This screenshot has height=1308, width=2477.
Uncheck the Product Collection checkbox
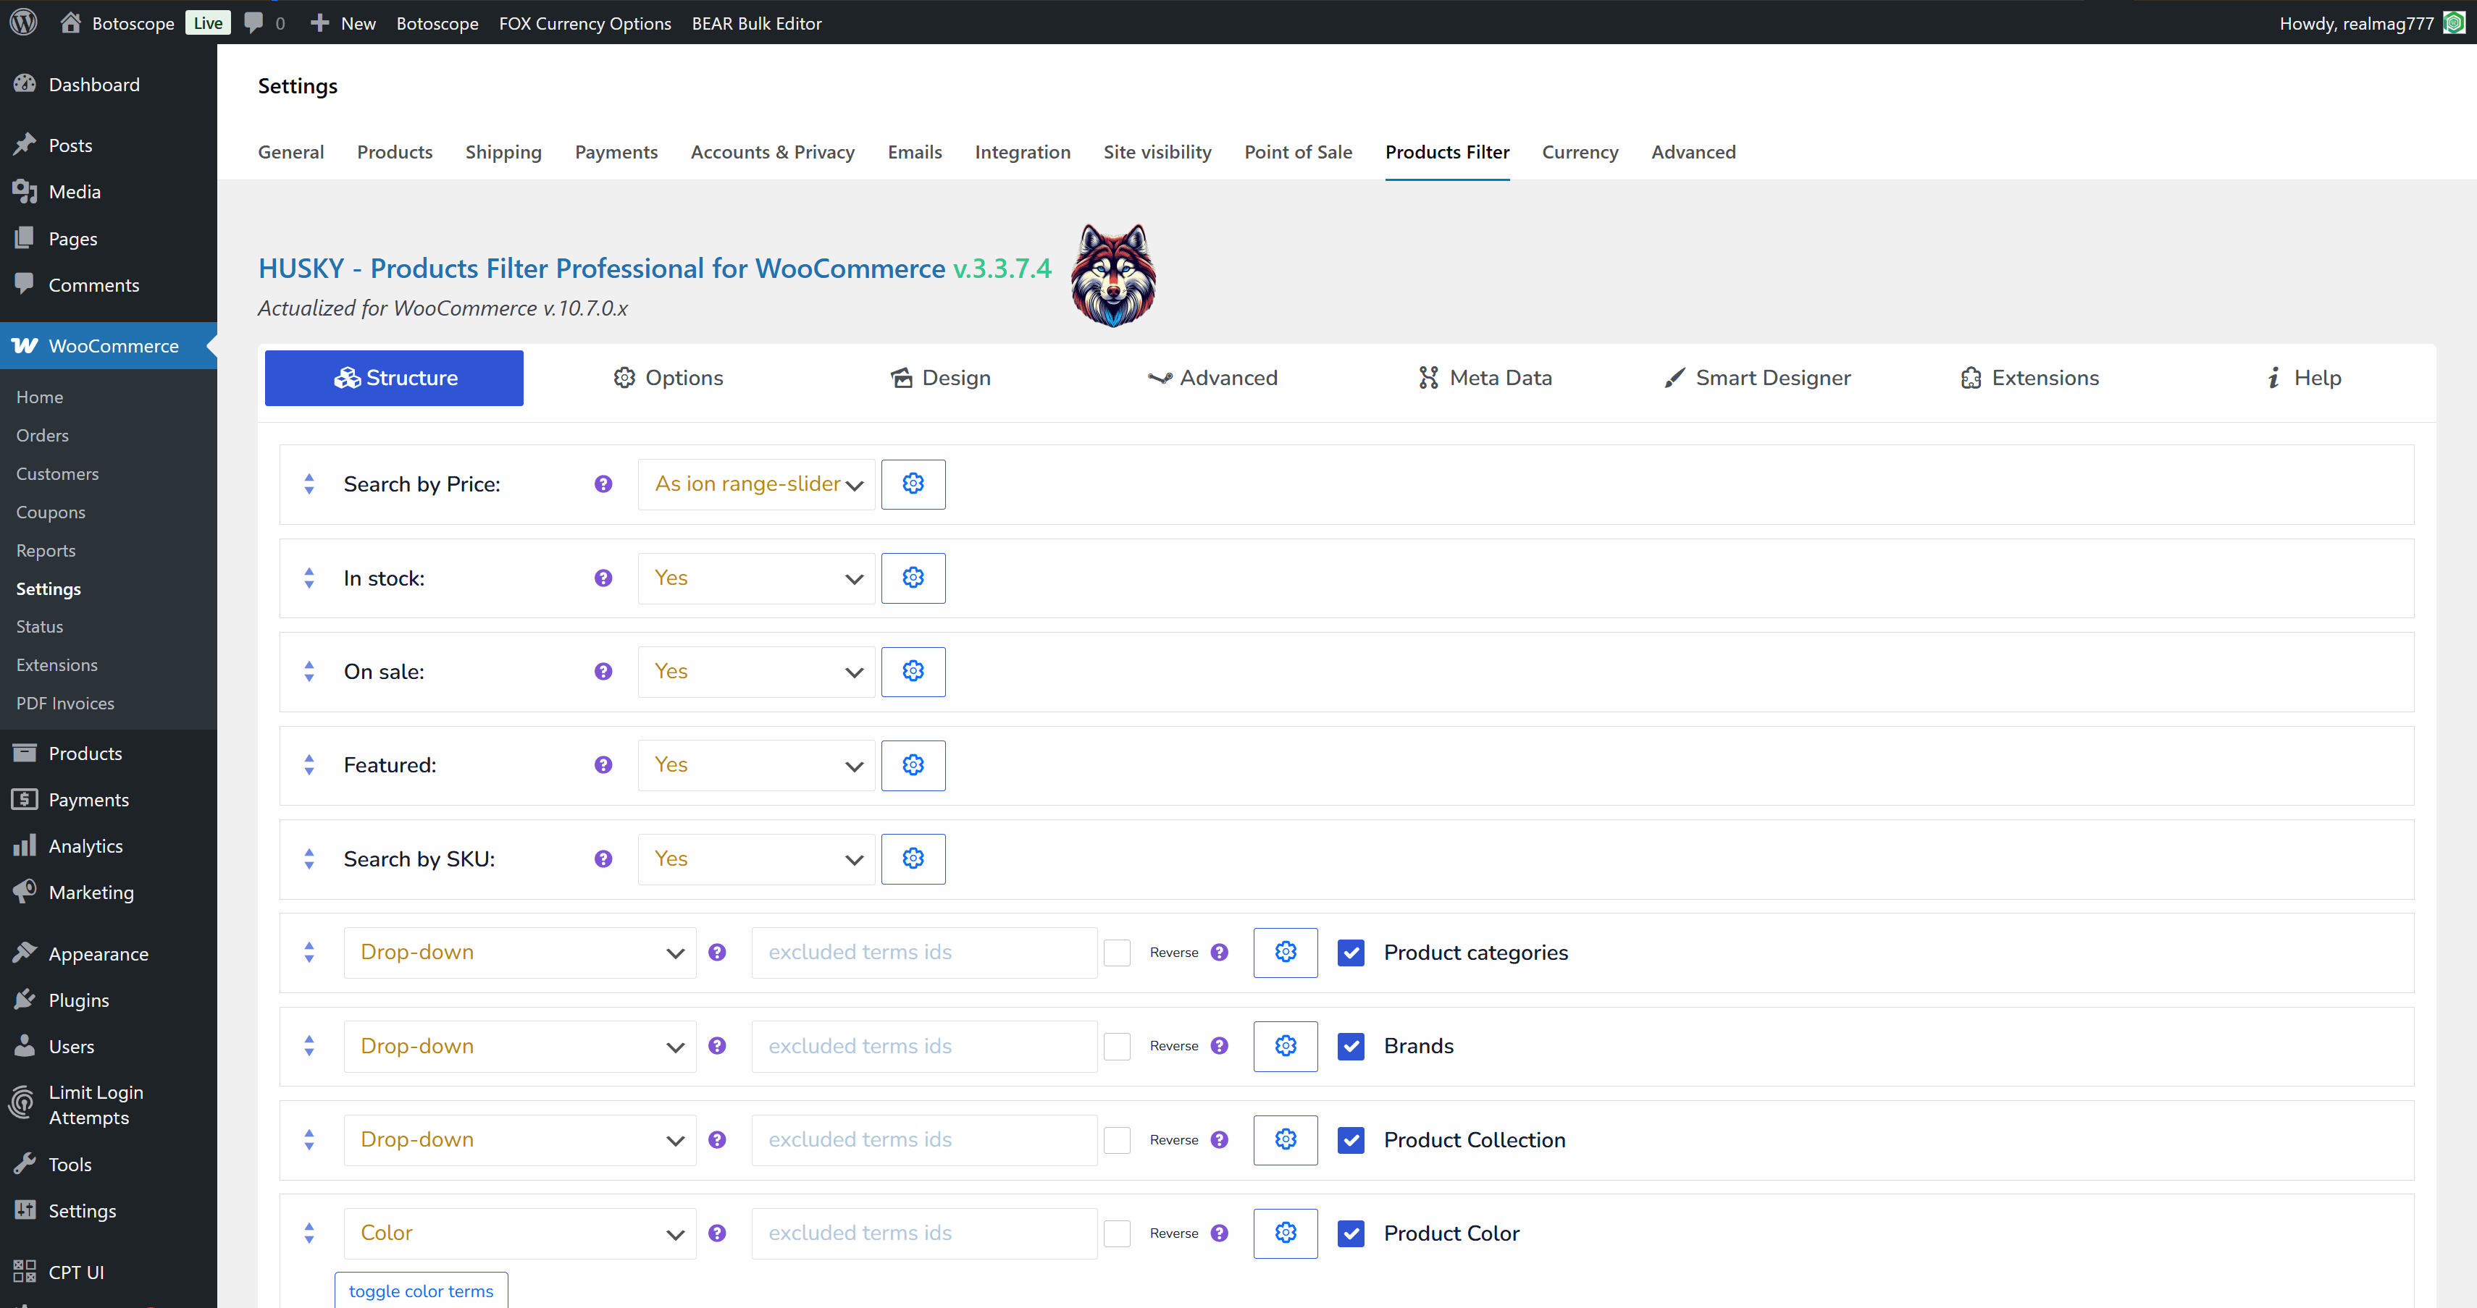pyautogui.click(x=1351, y=1140)
